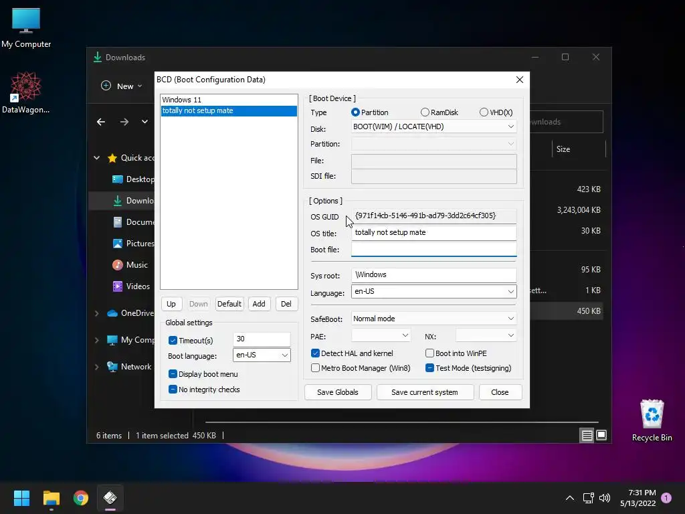This screenshot has width=685, height=514.
Task: Click Save current system
Action: pyautogui.click(x=425, y=392)
